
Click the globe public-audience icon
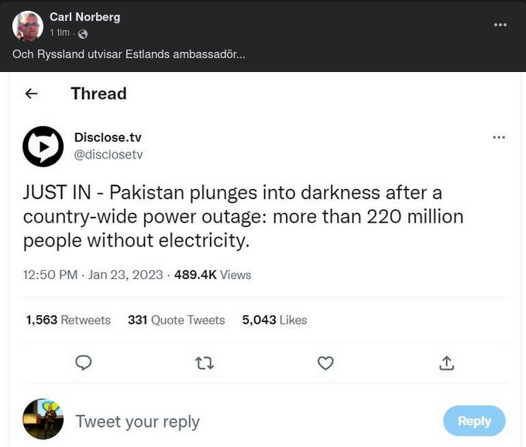[83, 33]
